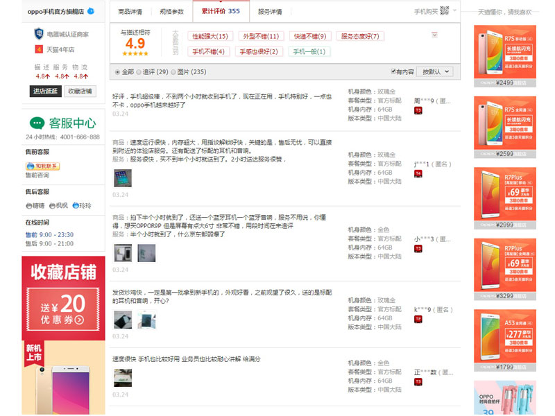Open the 按默认 sort dropdown
Image resolution: width=555 pixels, height=416 pixels.
435,72
